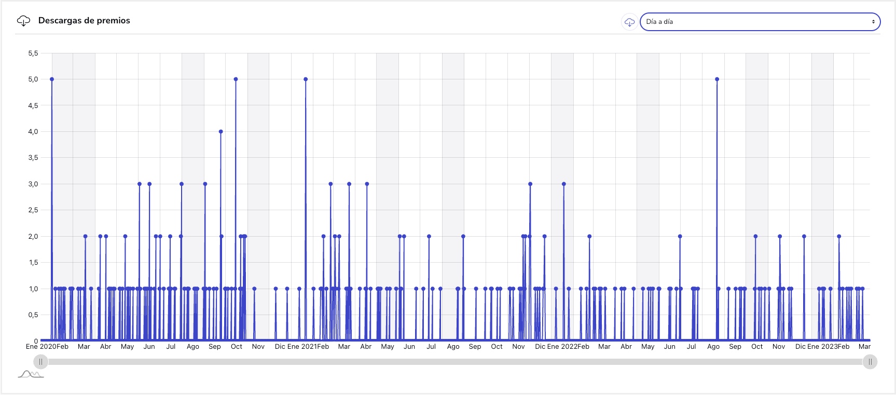Select the 5,0 peak in Ago 2022
The width and height of the screenshot is (896, 395).
(x=717, y=79)
